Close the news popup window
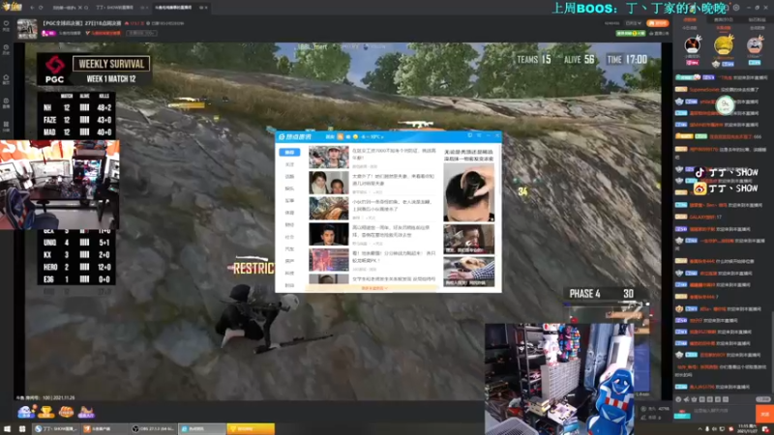 (496, 135)
